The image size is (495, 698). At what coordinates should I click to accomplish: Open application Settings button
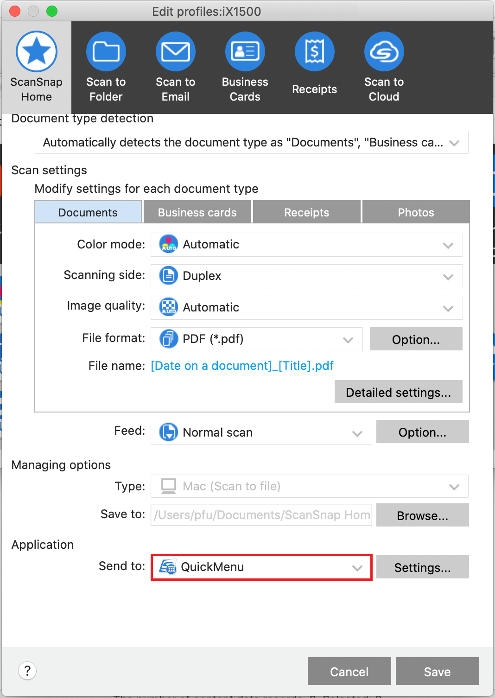tap(423, 567)
